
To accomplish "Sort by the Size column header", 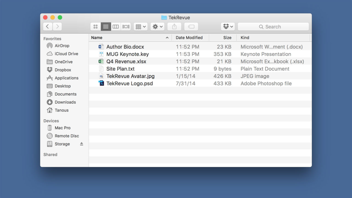I will [227, 38].
